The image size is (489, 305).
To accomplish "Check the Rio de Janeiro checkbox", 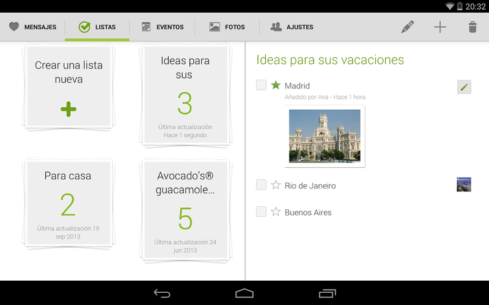I will tap(261, 185).
